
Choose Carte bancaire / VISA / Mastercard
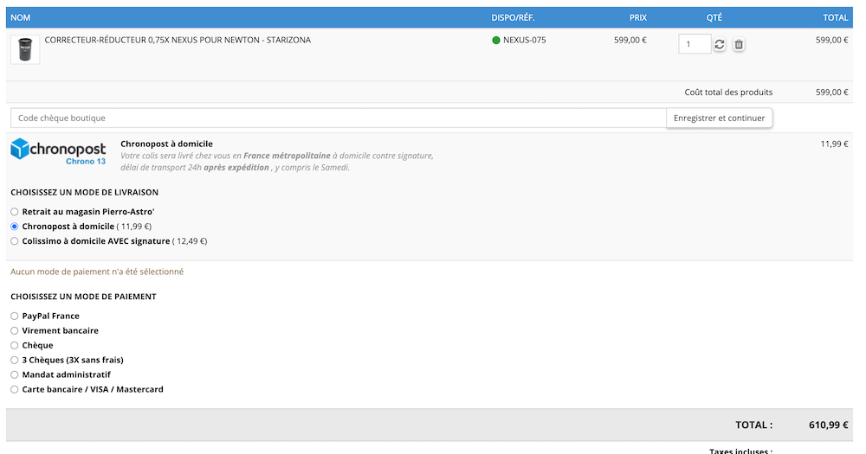click(x=15, y=390)
